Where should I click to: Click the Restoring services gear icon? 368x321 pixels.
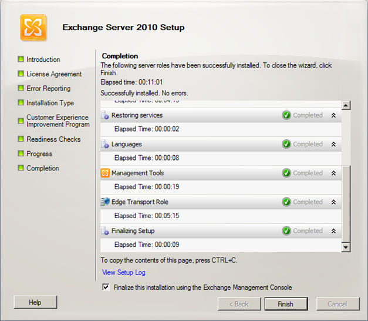click(x=105, y=115)
